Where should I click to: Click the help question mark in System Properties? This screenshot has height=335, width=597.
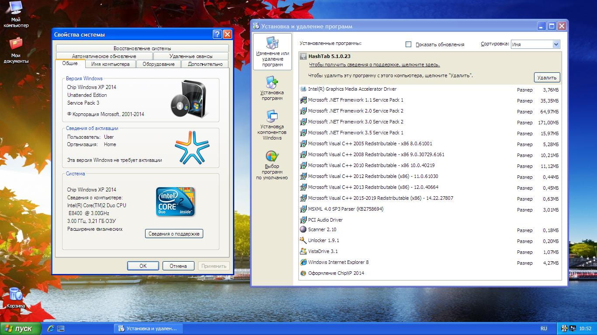(217, 34)
